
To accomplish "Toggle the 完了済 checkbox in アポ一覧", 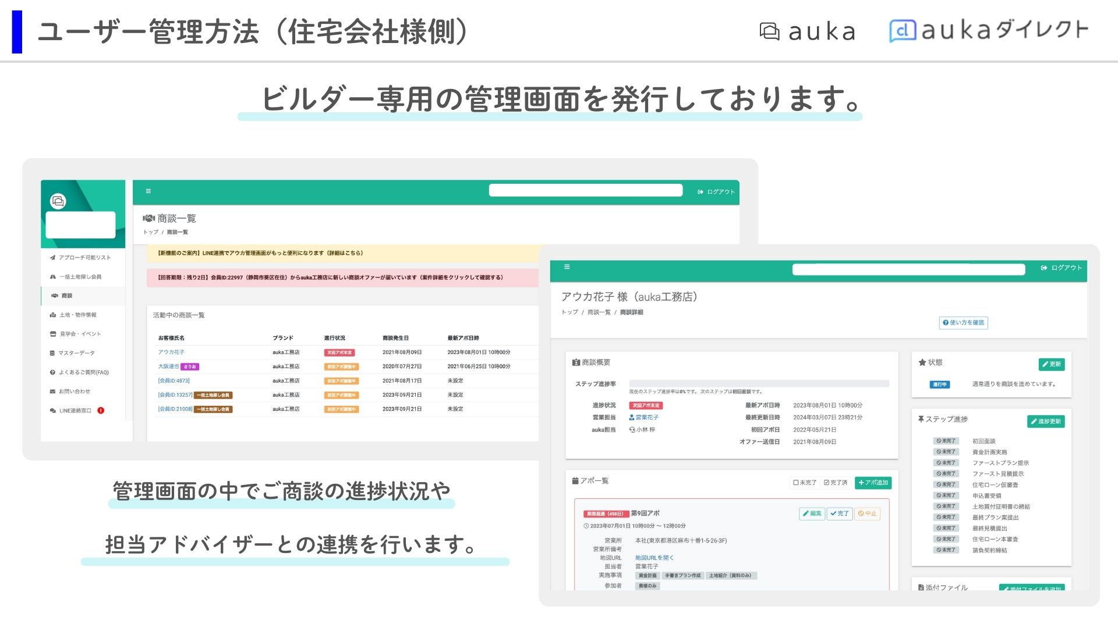I will [836, 483].
